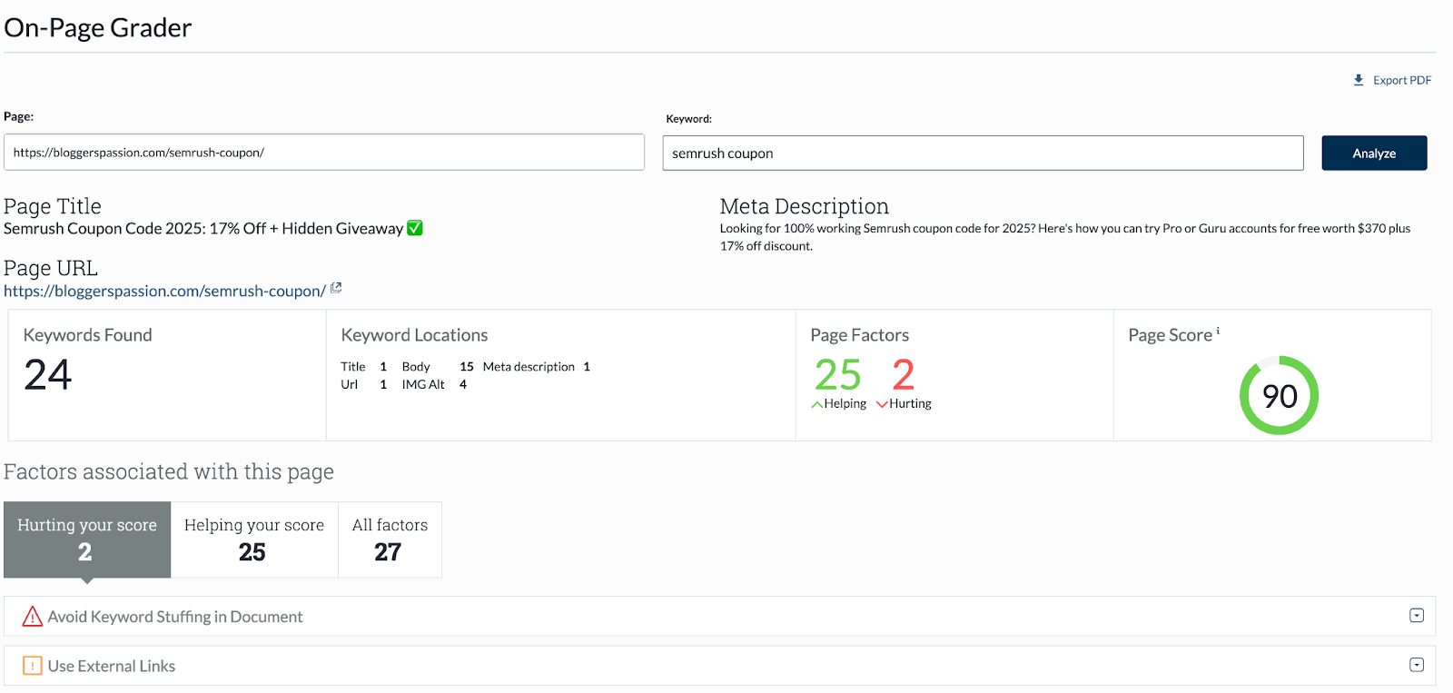The width and height of the screenshot is (1453, 693).
Task: Open the bloggerspassion semrush-coupon page link
Action: pyautogui.click(x=164, y=292)
